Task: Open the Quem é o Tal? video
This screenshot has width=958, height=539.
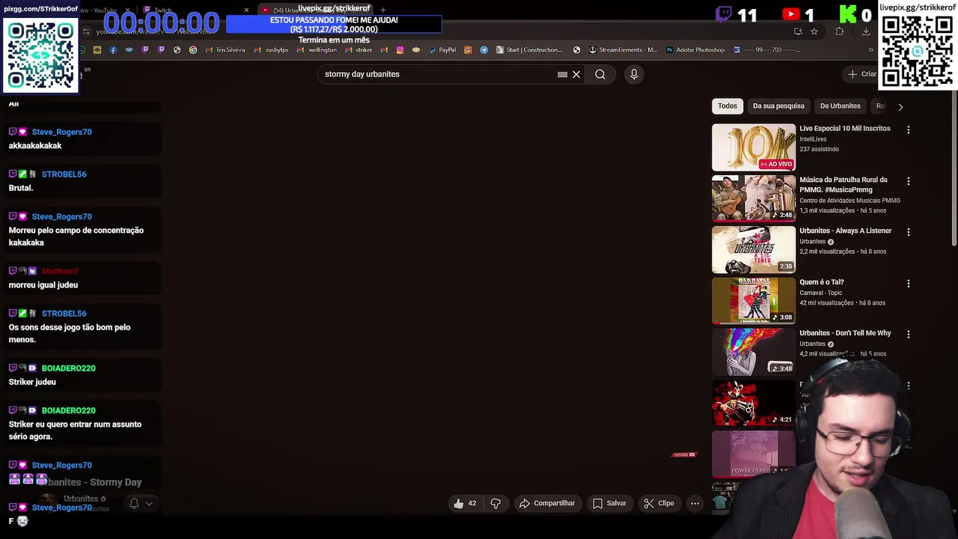Action: pos(822,282)
